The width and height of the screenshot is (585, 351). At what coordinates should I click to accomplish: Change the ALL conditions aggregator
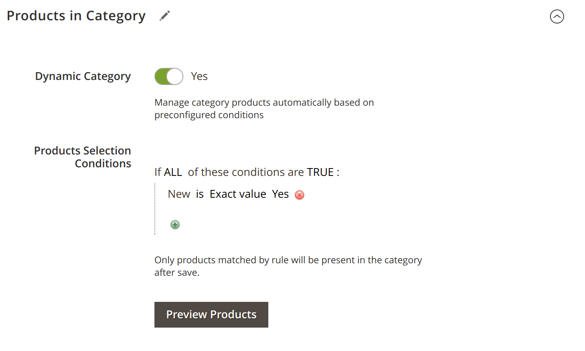pos(173,172)
